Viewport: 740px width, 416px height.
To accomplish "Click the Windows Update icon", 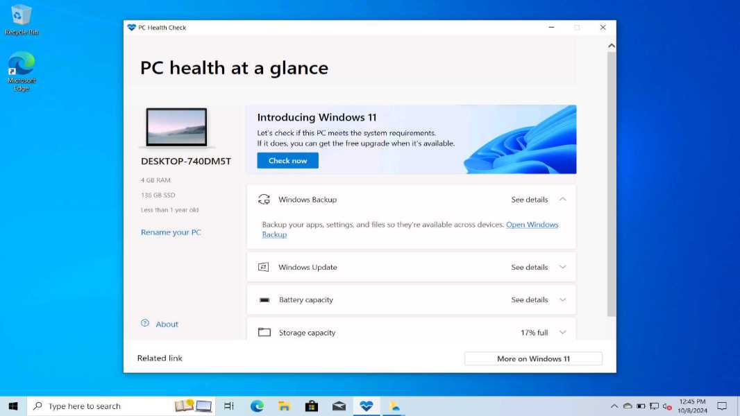I will click(x=264, y=267).
